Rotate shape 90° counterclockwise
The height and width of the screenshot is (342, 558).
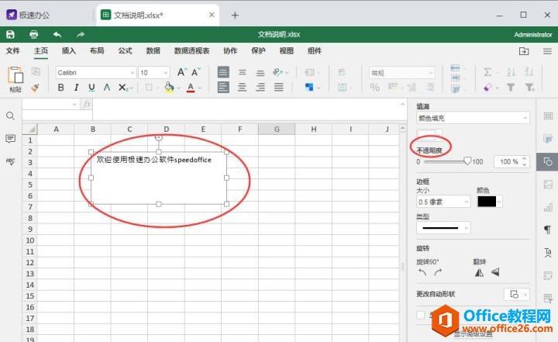coord(422,273)
